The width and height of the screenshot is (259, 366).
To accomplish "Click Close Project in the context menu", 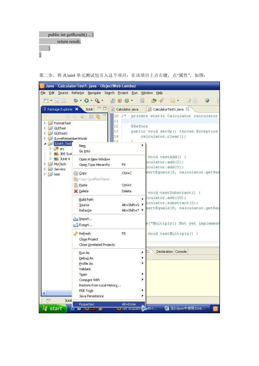I will pos(109,239).
